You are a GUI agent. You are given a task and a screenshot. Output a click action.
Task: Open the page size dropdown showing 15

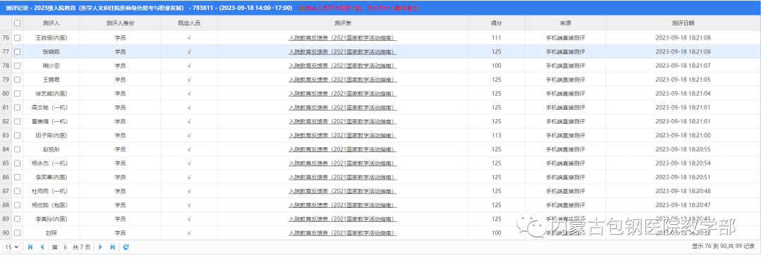tap(11, 247)
